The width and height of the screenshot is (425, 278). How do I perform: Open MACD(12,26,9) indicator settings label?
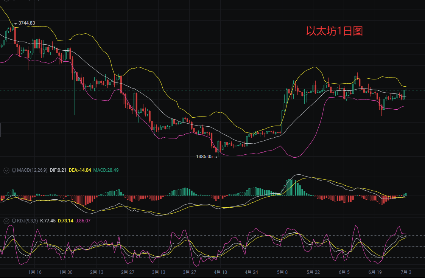point(32,170)
